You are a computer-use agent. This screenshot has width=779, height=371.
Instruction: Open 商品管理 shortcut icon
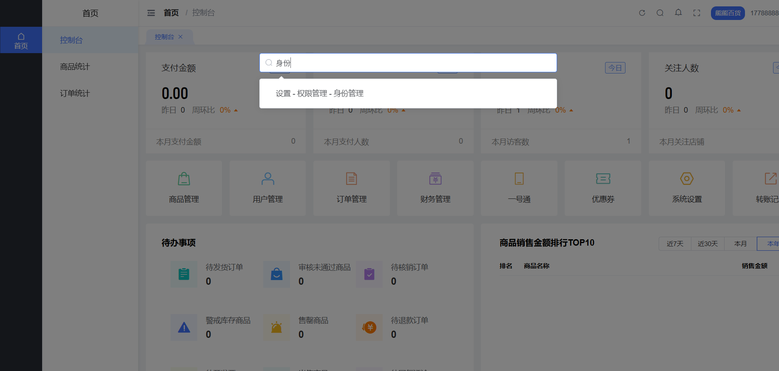tap(184, 179)
